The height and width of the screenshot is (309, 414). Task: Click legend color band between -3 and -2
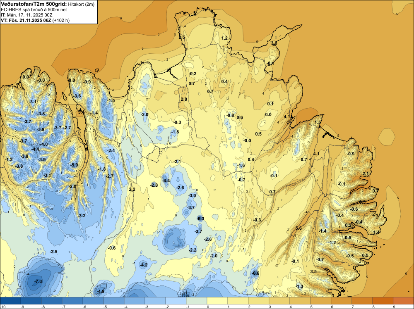click(155, 301)
